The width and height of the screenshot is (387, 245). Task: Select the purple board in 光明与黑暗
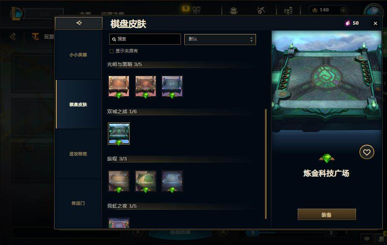pos(172,86)
